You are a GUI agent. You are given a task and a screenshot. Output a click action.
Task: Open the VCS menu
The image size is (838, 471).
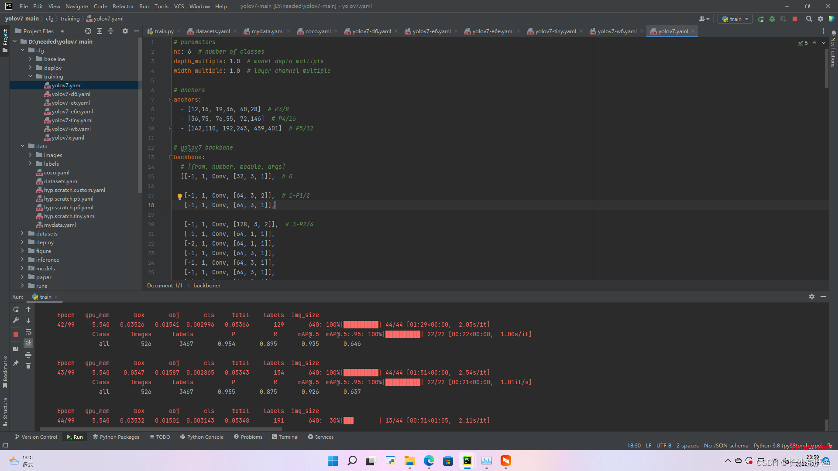point(179,6)
